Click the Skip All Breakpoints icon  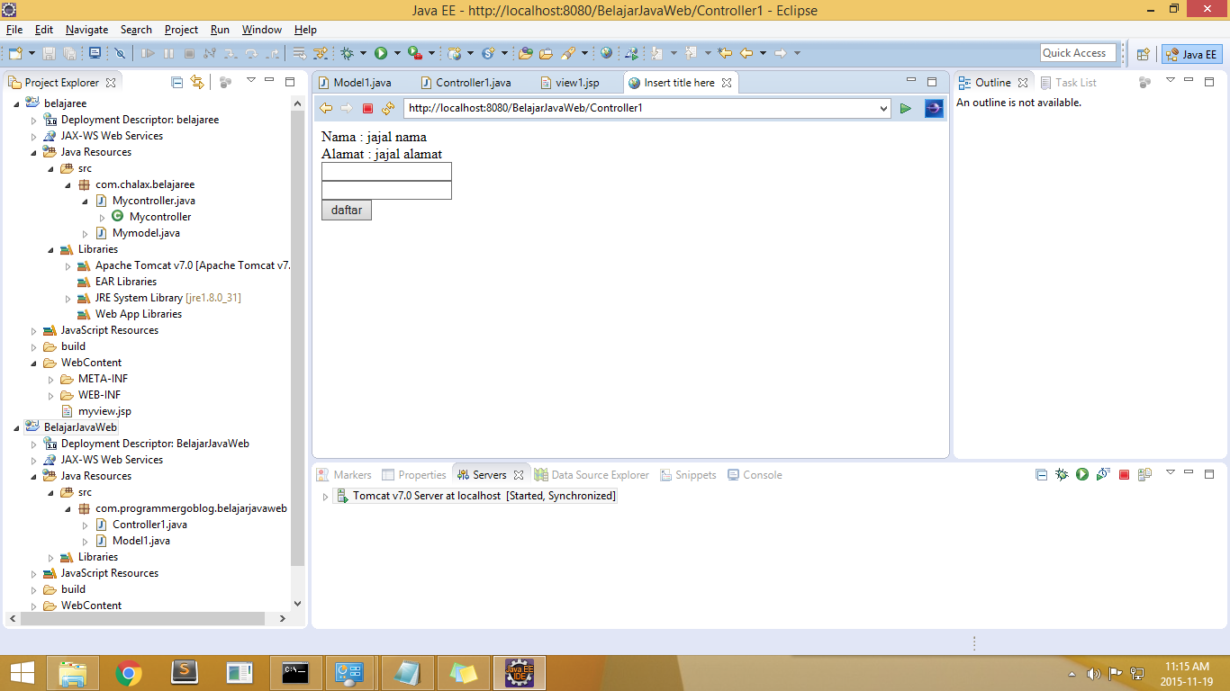pyautogui.click(x=120, y=54)
